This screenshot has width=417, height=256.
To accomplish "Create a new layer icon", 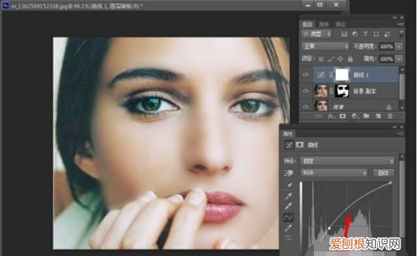I will 378,116.
